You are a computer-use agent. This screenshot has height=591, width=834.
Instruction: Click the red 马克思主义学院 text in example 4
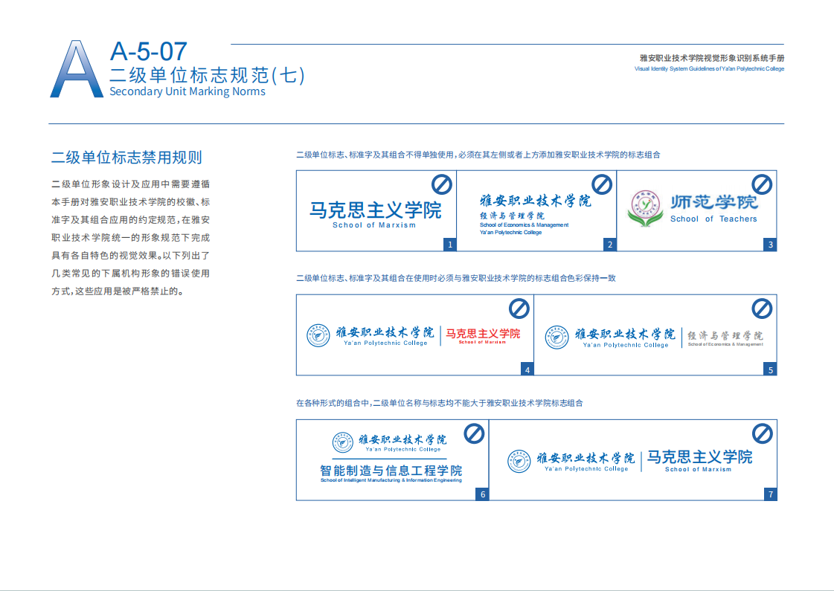(x=483, y=334)
